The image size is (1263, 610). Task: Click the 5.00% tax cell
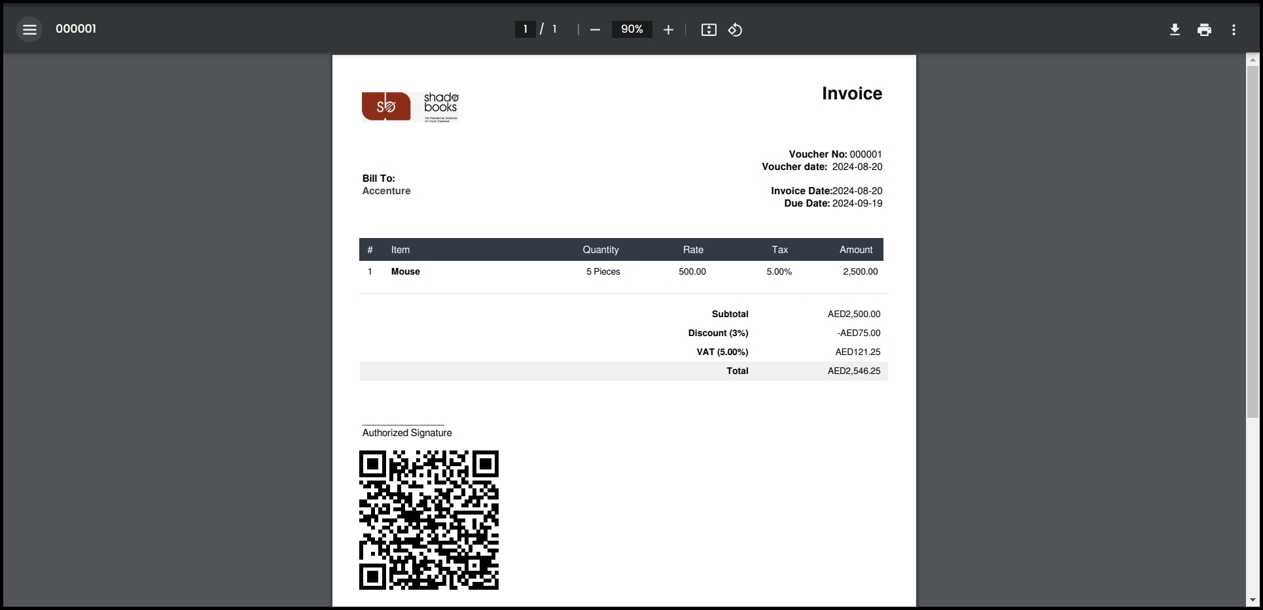pyautogui.click(x=779, y=271)
